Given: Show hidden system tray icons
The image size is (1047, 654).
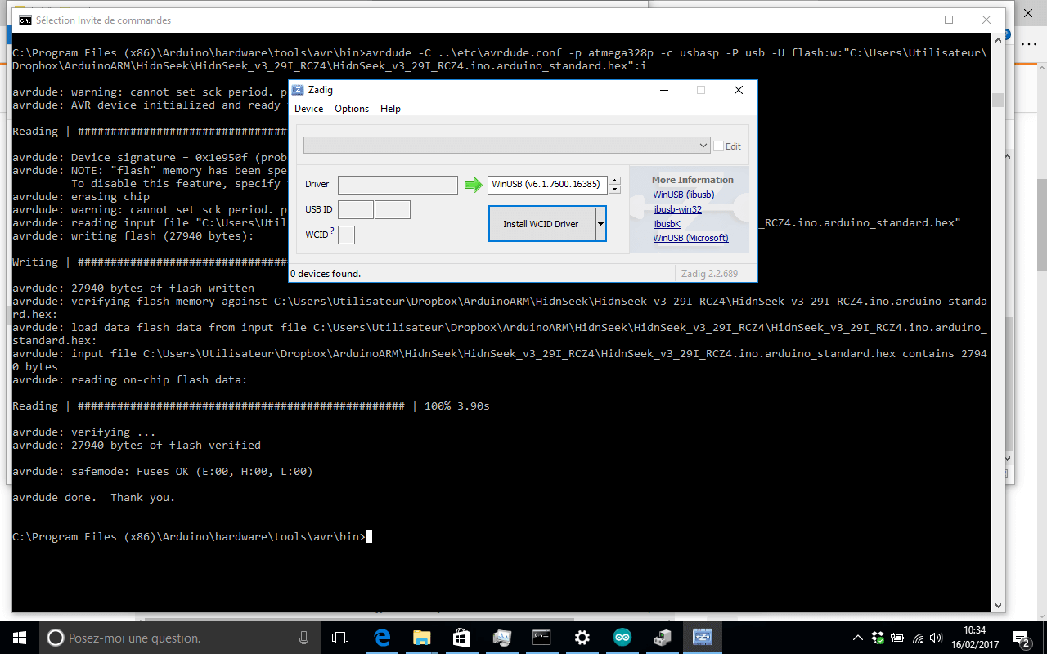Looking at the screenshot, I should pyautogui.click(x=857, y=638).
